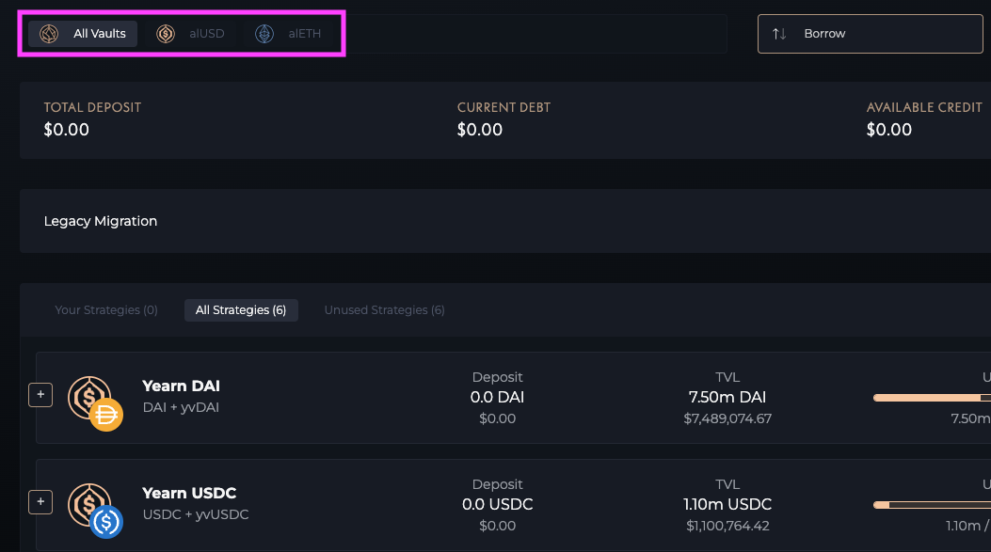
Task: Switch to the alUSD vaults tab
Action: [206, 34]
